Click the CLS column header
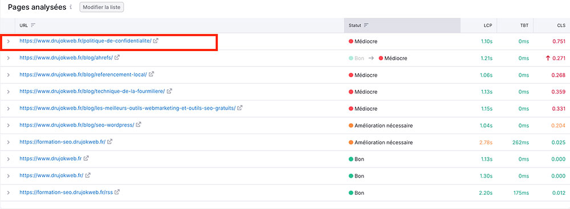The image size is (570, 209). point(561,26)
